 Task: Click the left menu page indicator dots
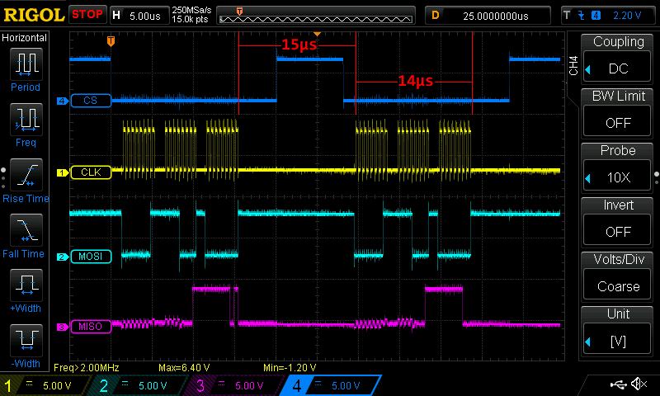click(3, 178)
